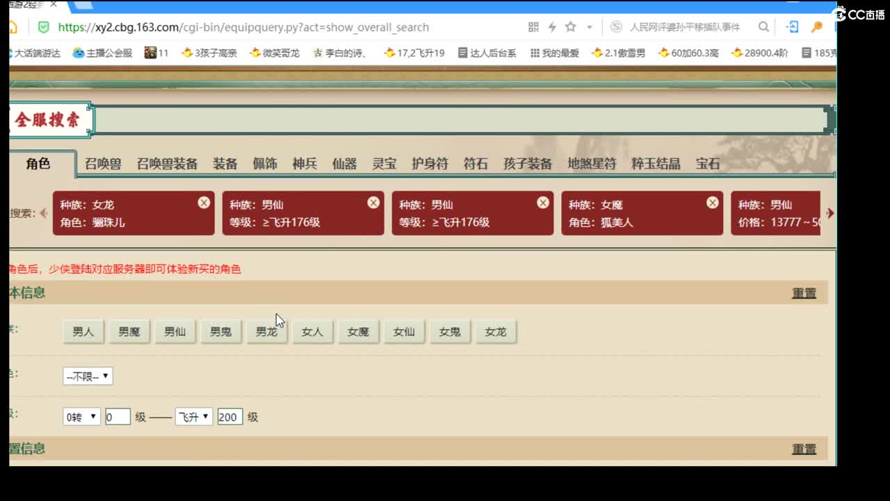Select race 女仙

(405, 332)
